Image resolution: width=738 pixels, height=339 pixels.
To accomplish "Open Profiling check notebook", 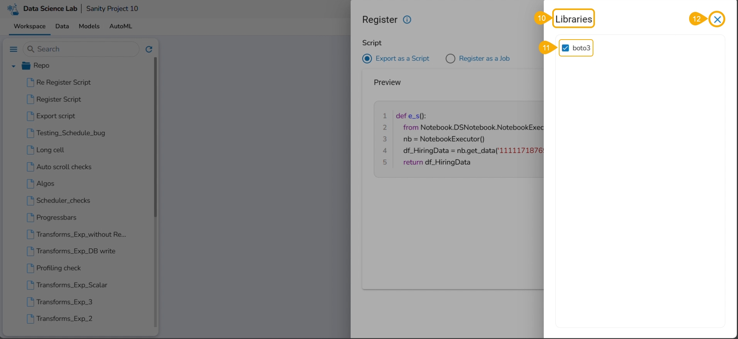I will coord(58,268).
